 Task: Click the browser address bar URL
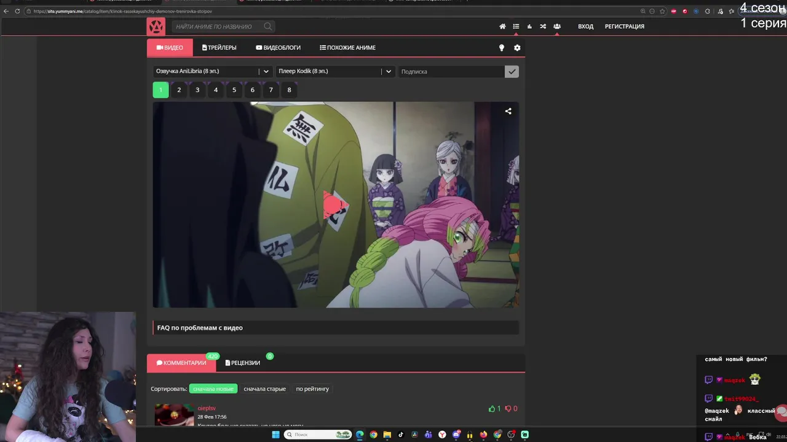[x=123, y=11]
